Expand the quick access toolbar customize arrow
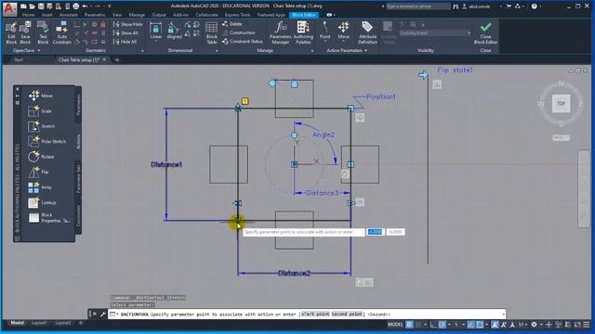Image resolution: width=595 pixels, height=334 pixels. tap(110, 6)
